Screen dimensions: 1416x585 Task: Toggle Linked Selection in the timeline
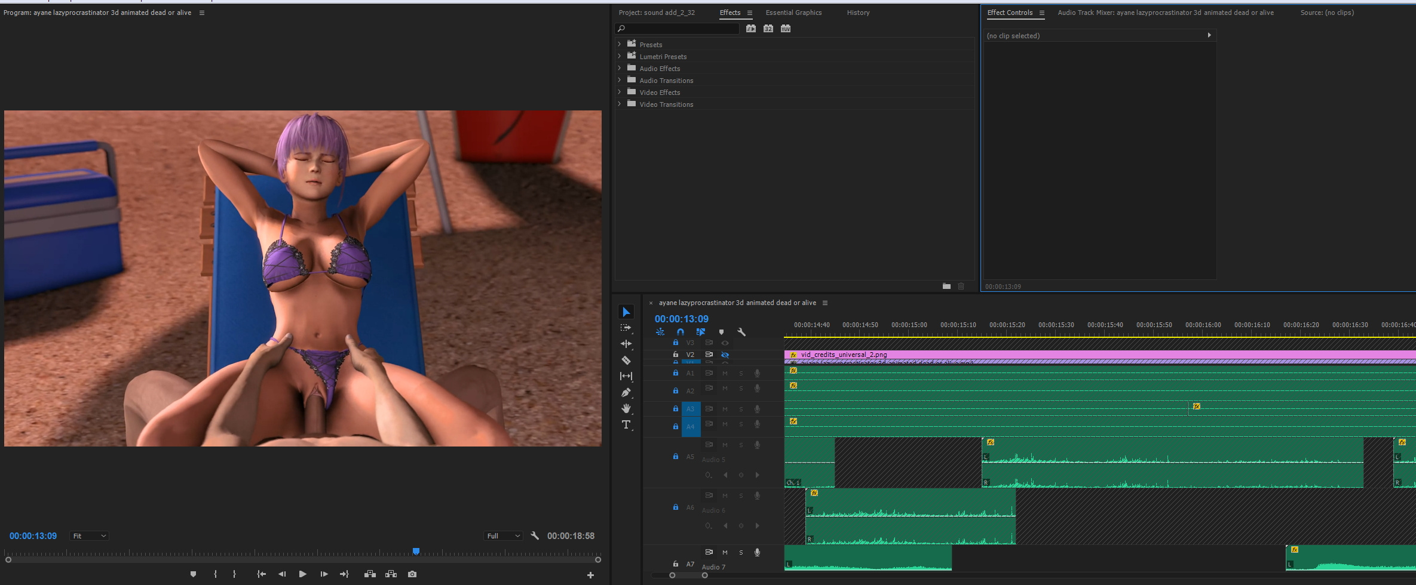[701, 332]
